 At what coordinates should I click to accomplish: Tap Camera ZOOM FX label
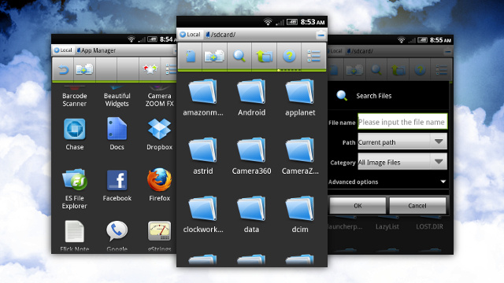(159, 100)
